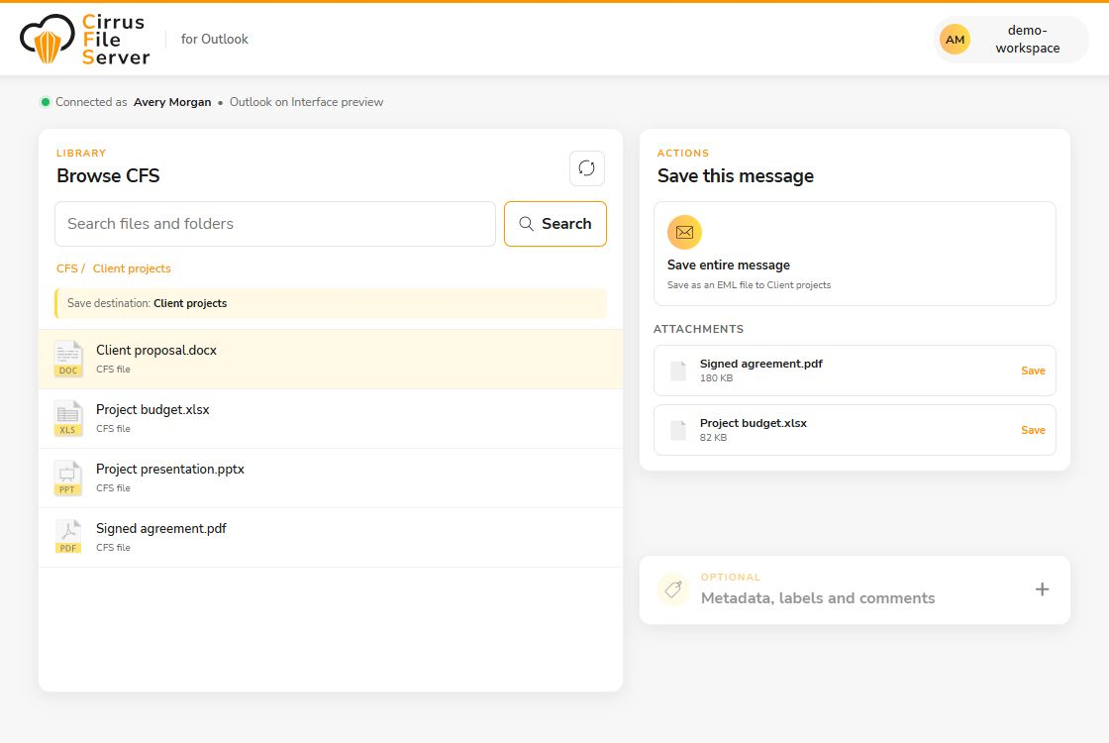Click the Signed agreement.pdf attachment name
Image resolution: width=1109 pixels, height=743 pixels.
coord(761,364)
